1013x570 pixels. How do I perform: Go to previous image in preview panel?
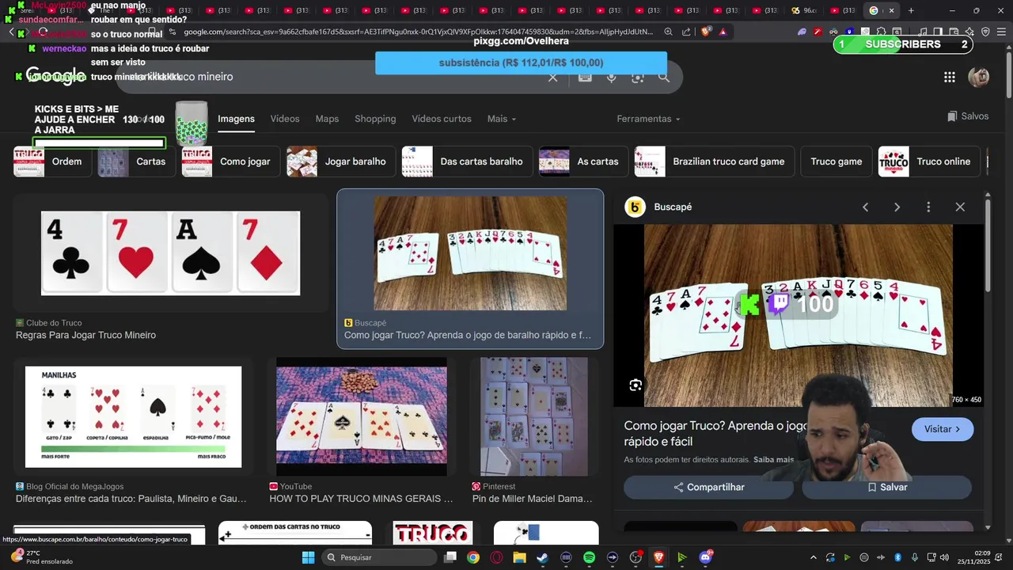coord(865,207)
